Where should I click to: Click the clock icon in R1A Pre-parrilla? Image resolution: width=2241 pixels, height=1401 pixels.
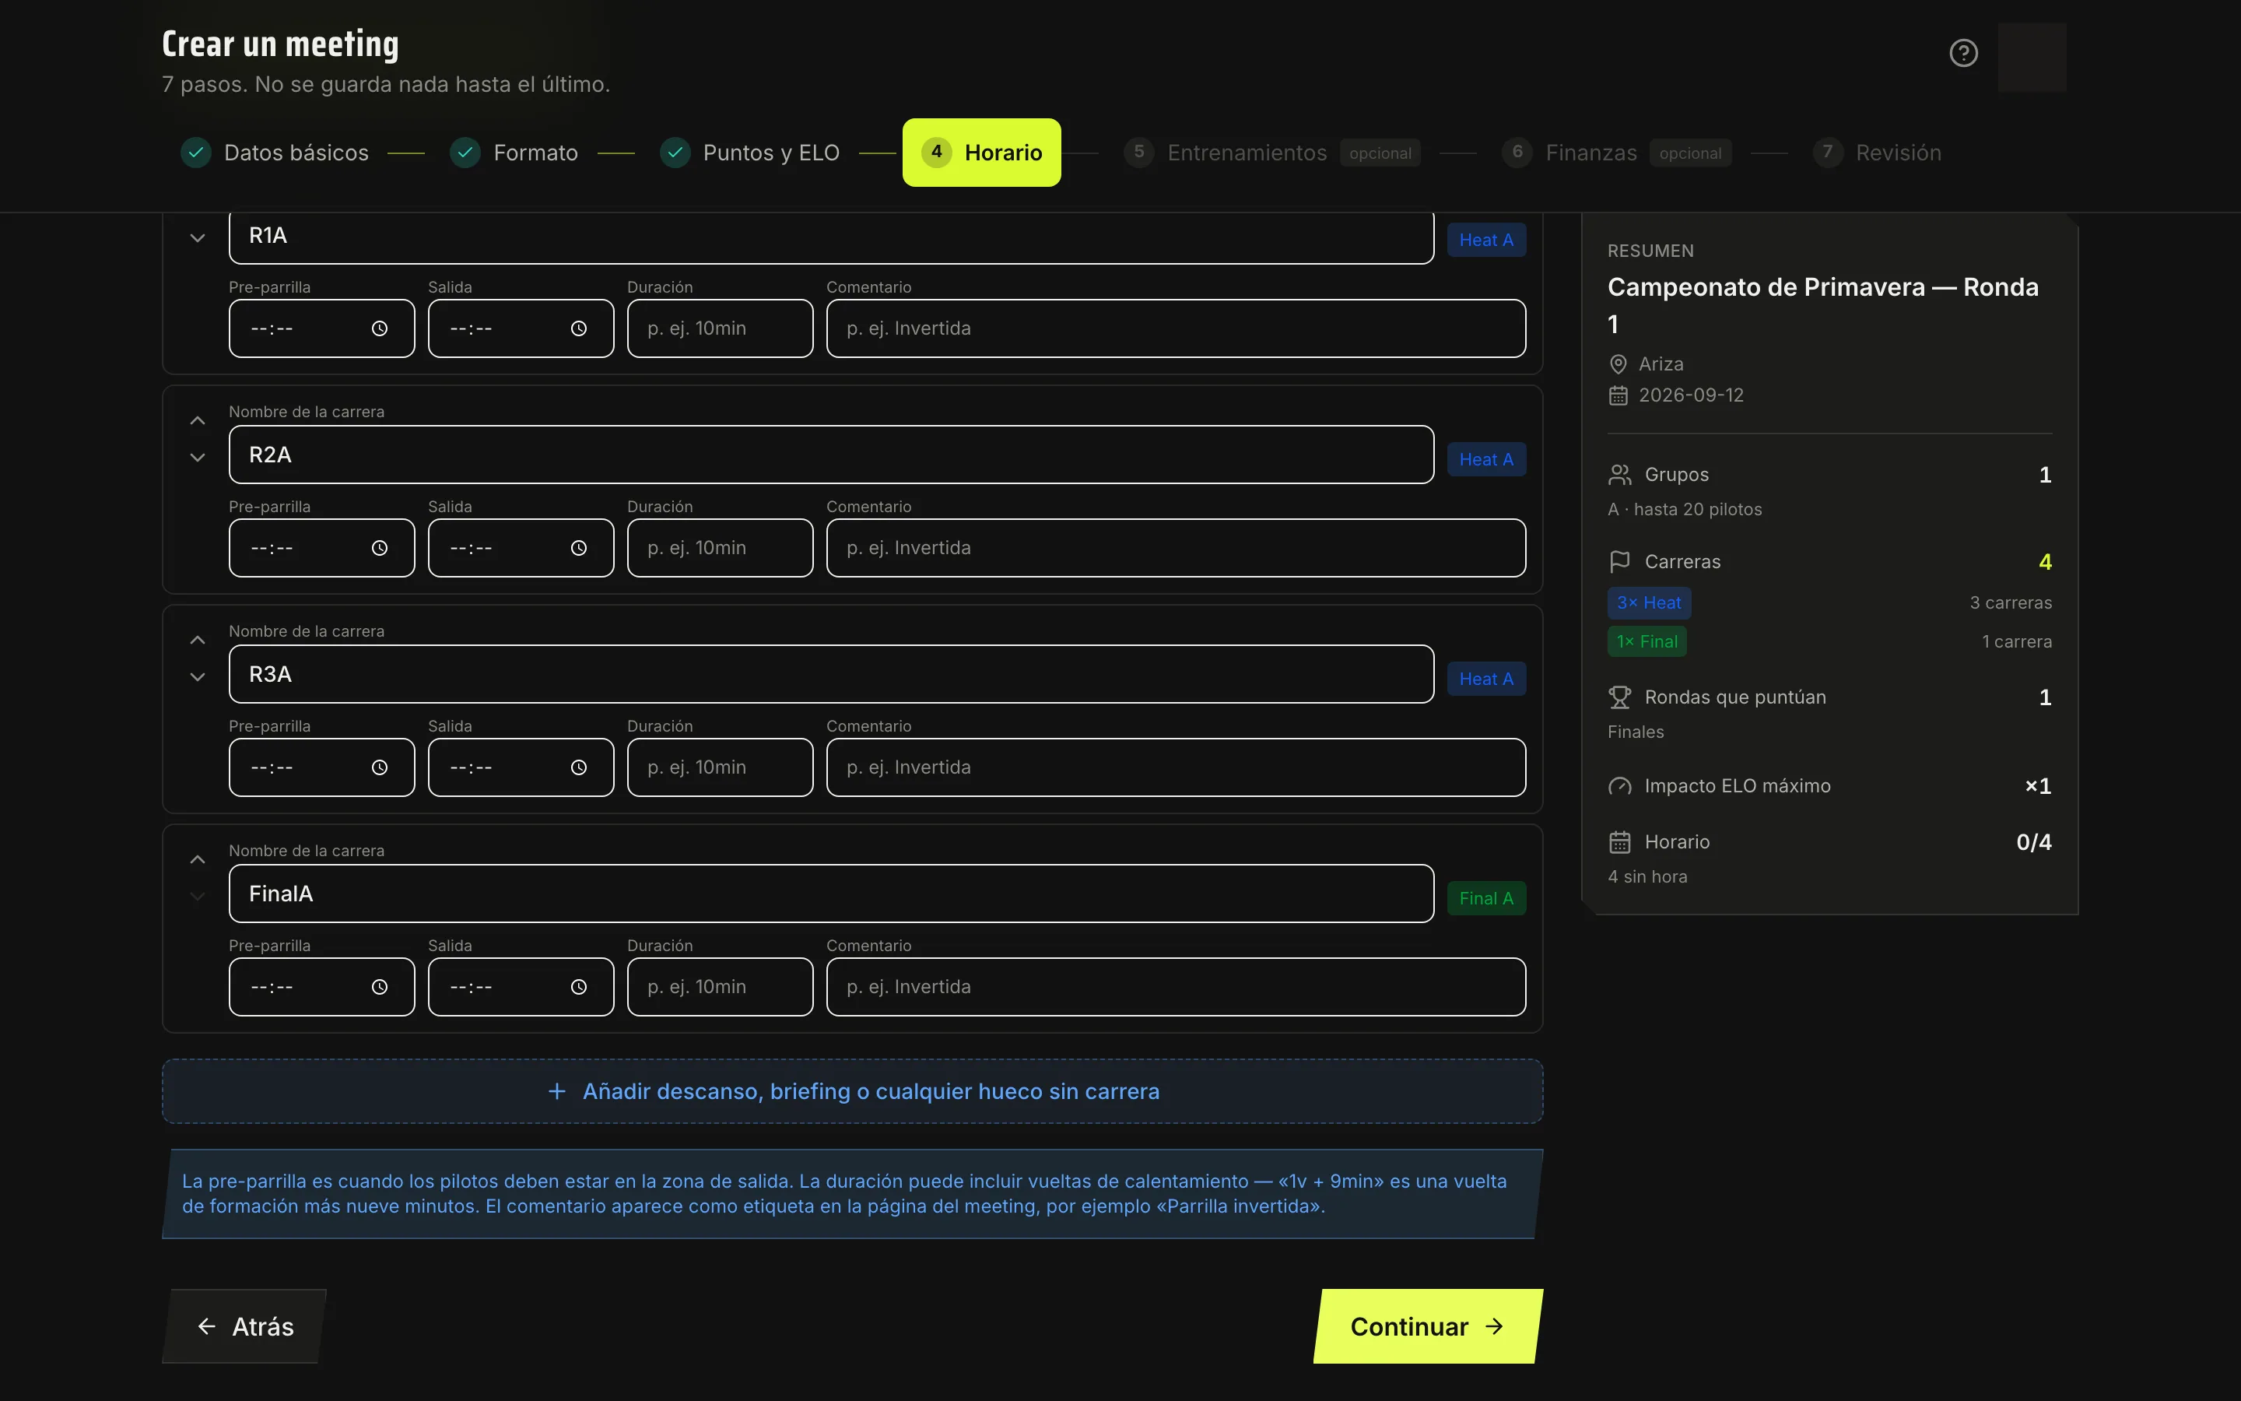tap(380, 329)
